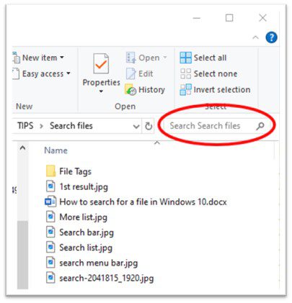Screen dimensions: 292x303
Task: Click the Edit button in ribbon
Action: tap(139, 73)
